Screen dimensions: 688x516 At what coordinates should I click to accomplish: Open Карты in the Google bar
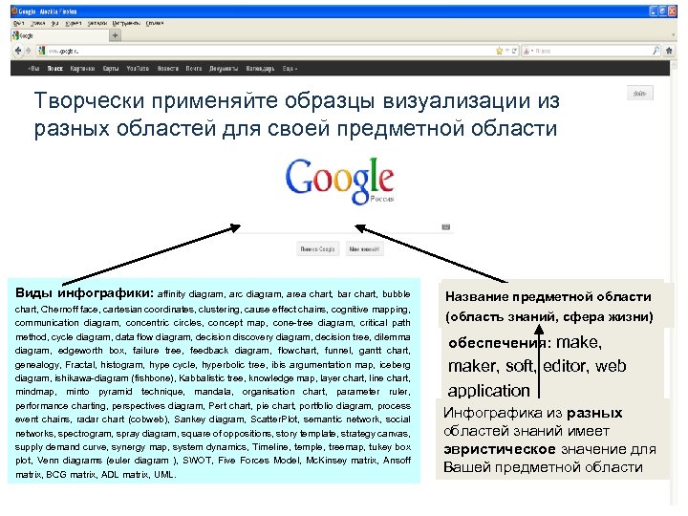pos(111,69)
